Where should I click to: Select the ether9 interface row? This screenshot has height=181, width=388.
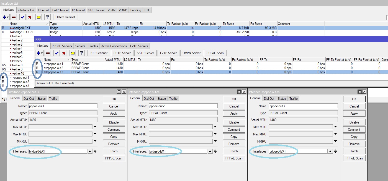18,69
